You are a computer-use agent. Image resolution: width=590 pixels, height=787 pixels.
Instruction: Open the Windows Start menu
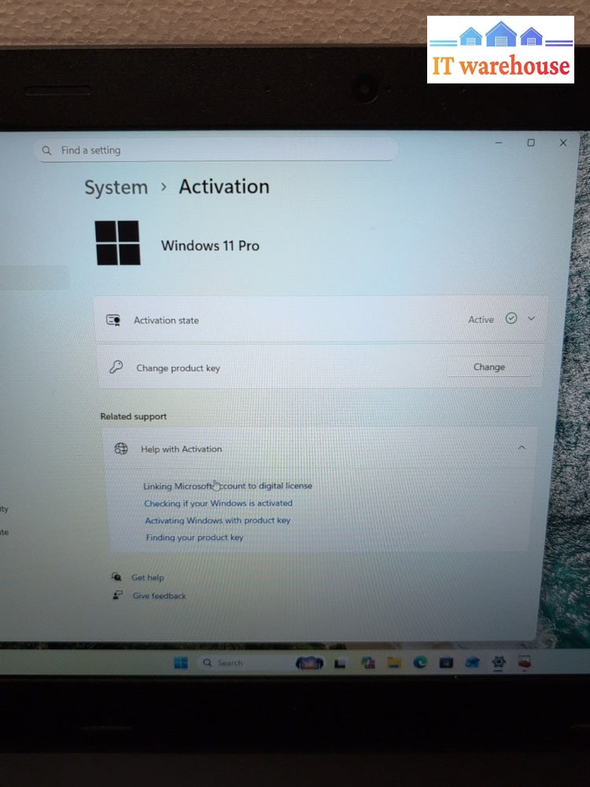(181, 663)
